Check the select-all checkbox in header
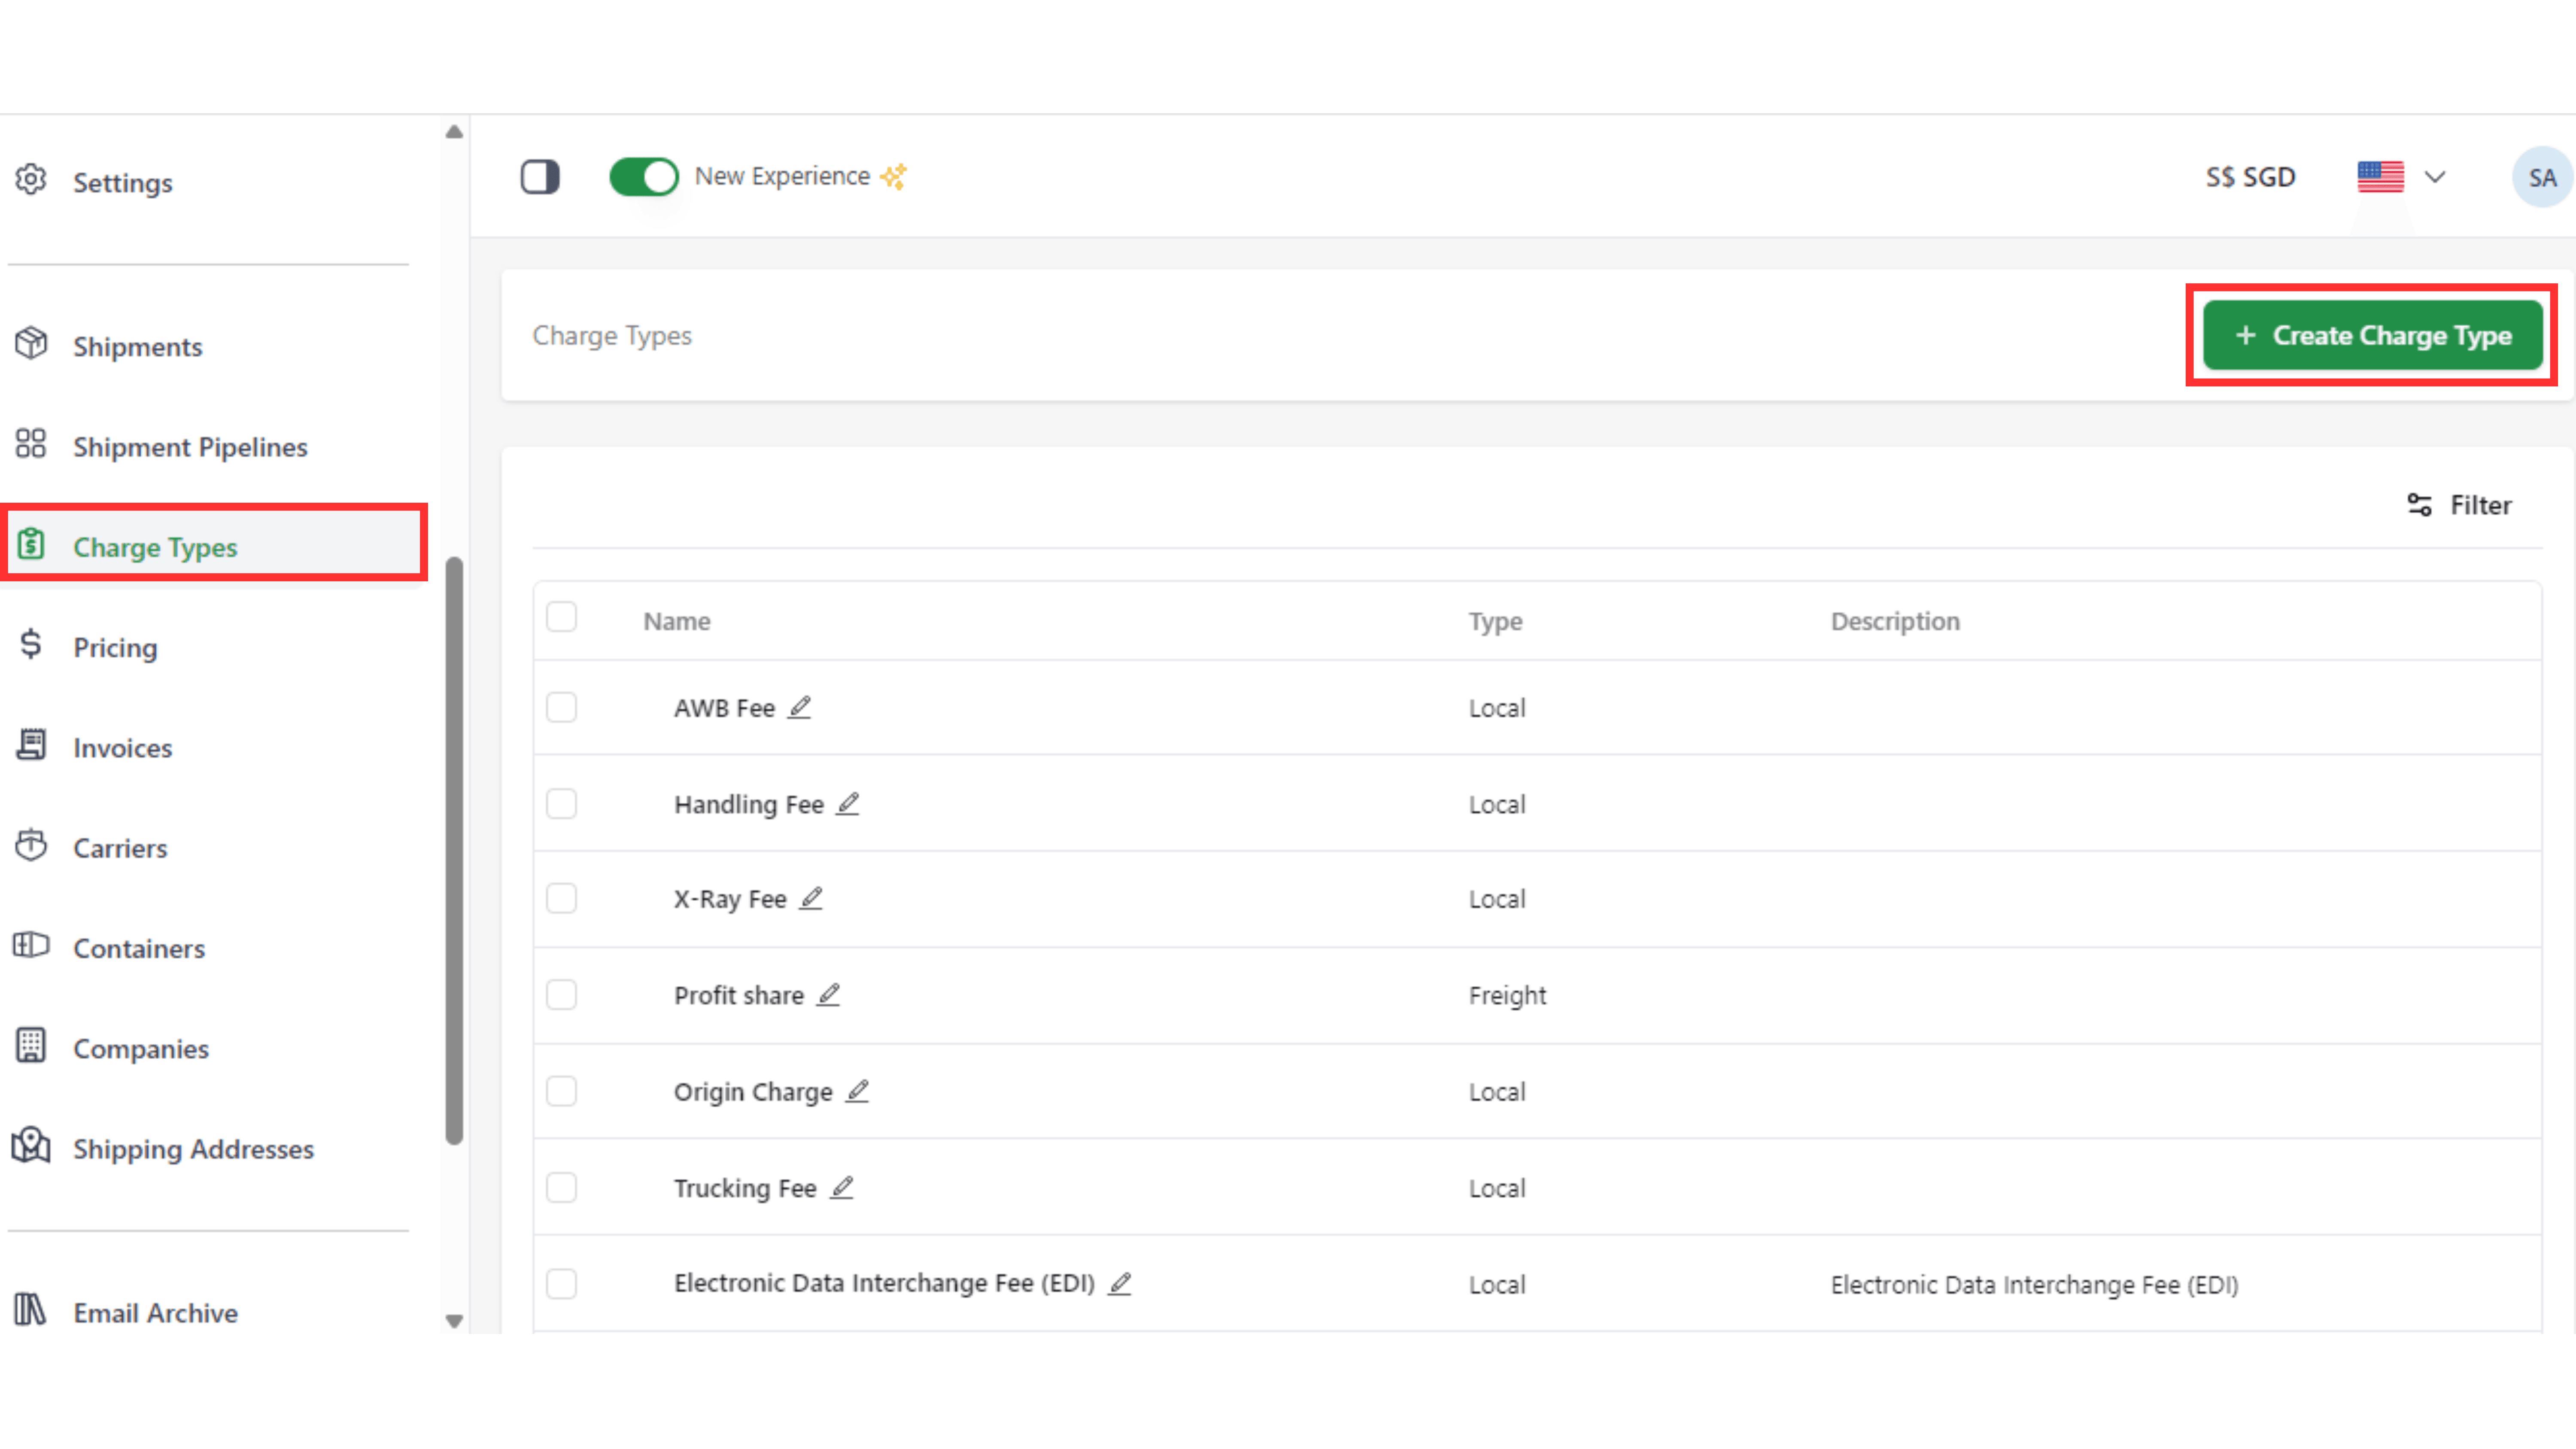The image size is (2576, 1449). click(x=562, y=617)
